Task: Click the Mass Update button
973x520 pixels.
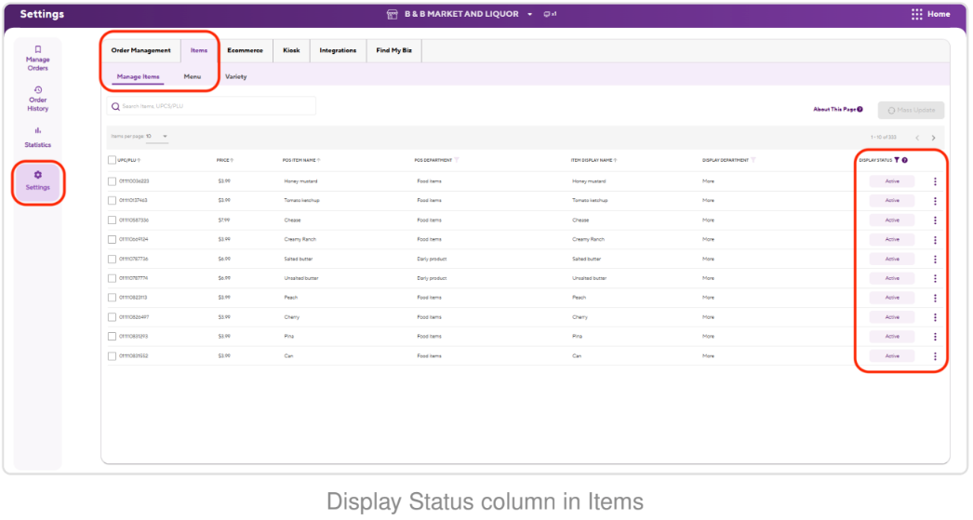Action: click(911, 110)
